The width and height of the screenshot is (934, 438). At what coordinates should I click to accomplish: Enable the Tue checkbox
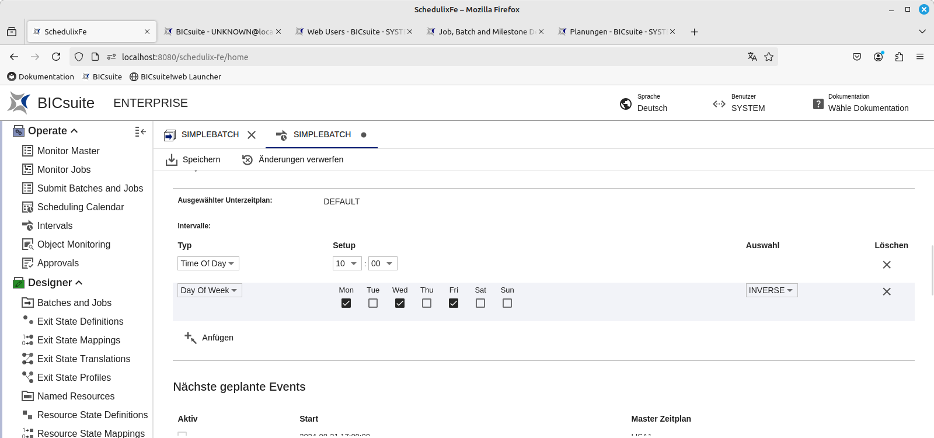click(373, 303)
